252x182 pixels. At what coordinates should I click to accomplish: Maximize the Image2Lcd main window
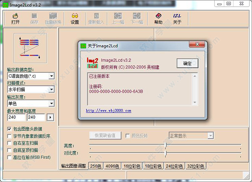(x=229, y=4)
